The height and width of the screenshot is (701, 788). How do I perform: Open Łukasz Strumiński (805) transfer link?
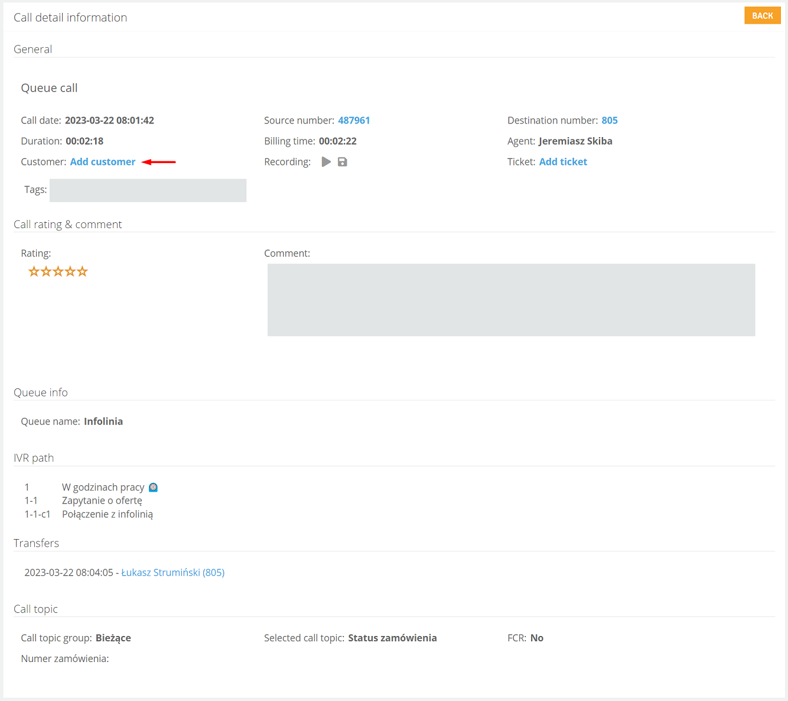(173, 573)
